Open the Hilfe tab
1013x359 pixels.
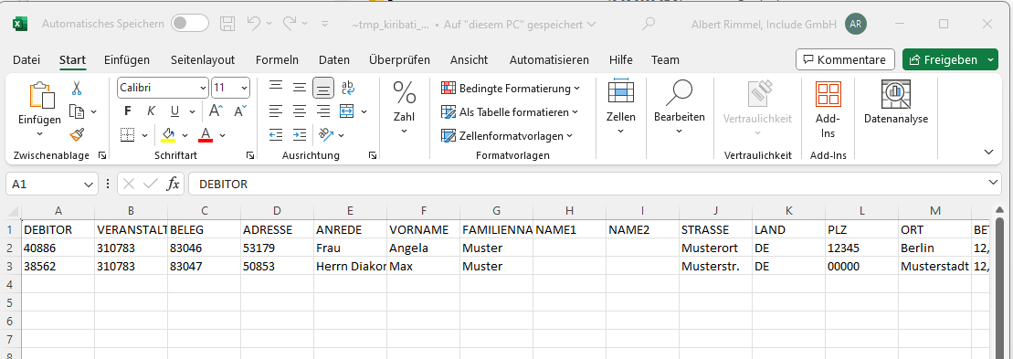click(x=621, y=60)
